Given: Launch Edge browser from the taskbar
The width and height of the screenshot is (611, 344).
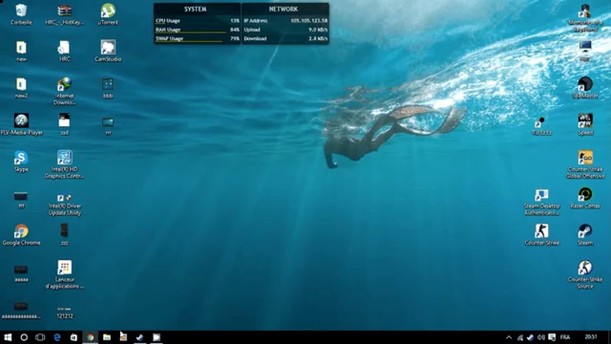Looking at the screenshot, I should (x=57, y=337).
